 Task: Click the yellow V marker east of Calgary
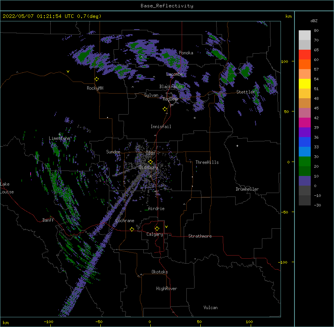[x=166, y=227]
